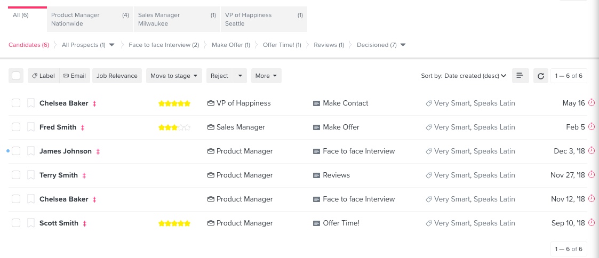Screen dimensions: 599x258
Task: Tick the checkbox for Terry Smith
Action: point(16,175)
